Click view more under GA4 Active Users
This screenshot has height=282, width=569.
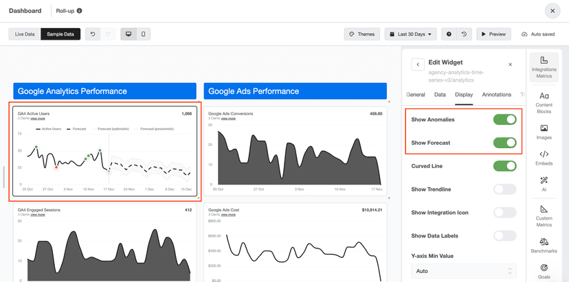[x=38, y=119]
